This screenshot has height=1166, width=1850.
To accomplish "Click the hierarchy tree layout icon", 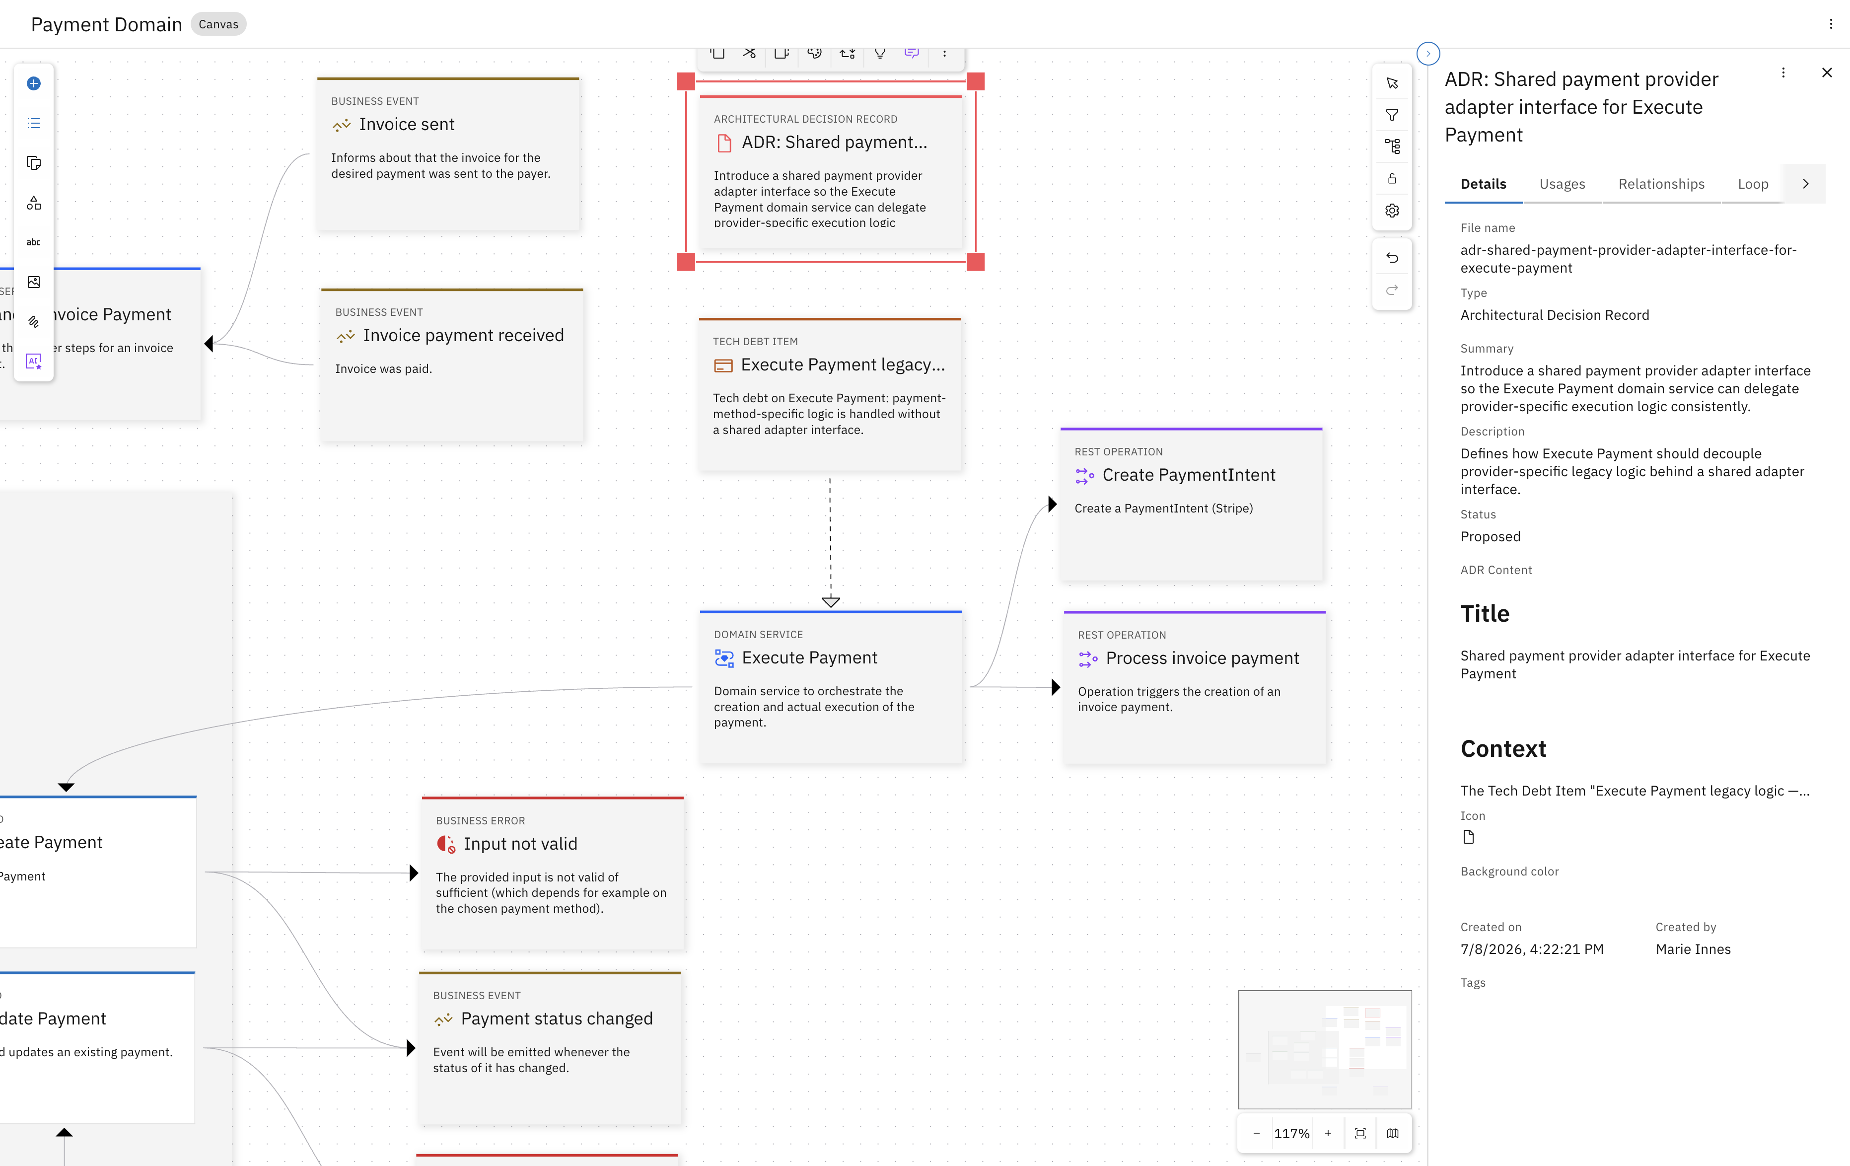I will click(x=1392, y=146).
